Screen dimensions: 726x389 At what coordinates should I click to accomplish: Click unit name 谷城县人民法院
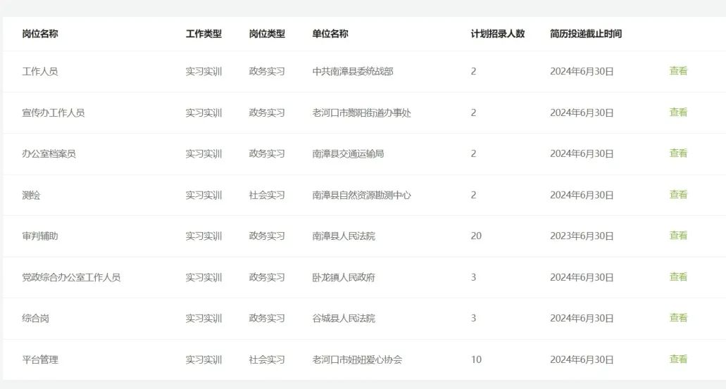pos(344,318)
